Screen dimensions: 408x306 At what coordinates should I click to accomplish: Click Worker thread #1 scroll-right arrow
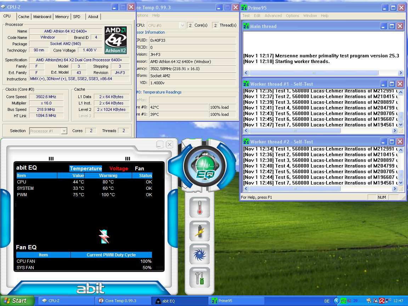click(395, 131)
